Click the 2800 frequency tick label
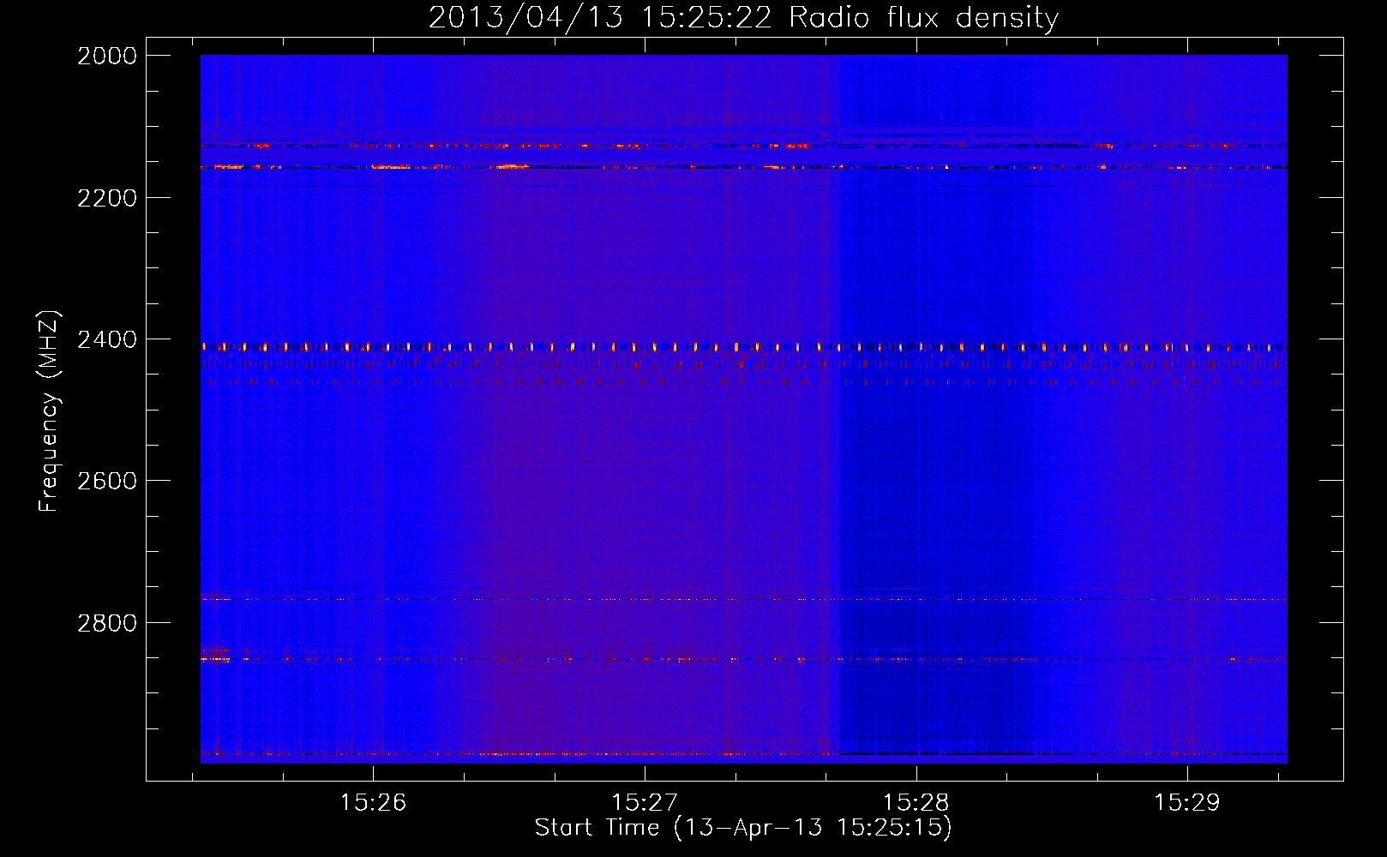Viewport: 1387px width, 857px height. click(x=107, y=622)
